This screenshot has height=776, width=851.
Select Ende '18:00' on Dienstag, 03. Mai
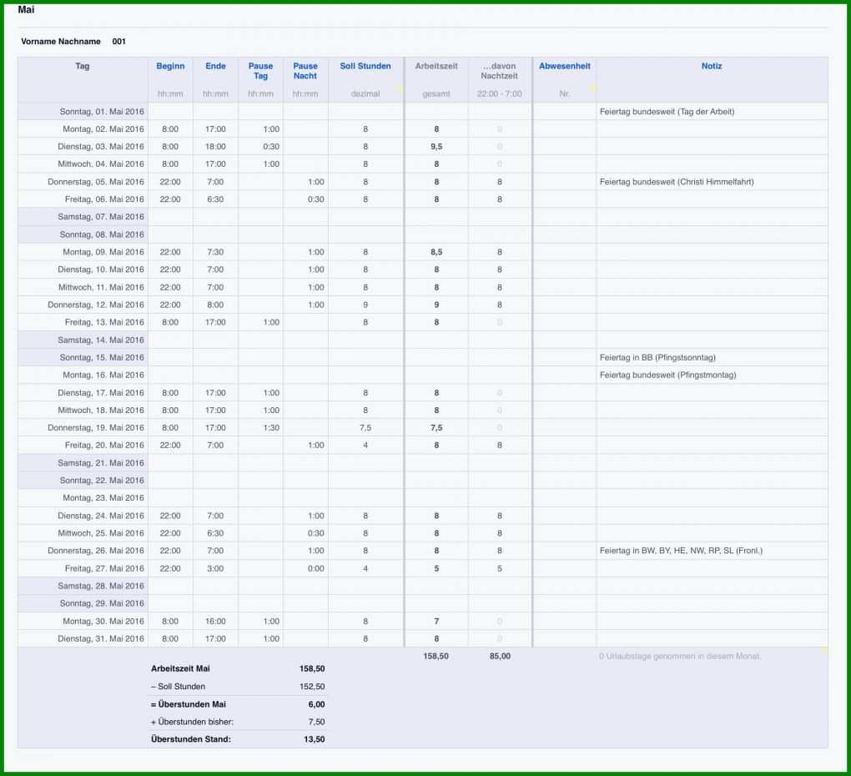tap(215, 147)
